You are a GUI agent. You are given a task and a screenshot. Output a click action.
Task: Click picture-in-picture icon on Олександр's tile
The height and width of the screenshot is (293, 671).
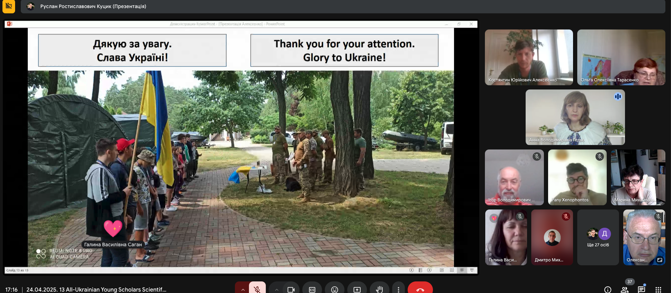click(x=660, y=260)
